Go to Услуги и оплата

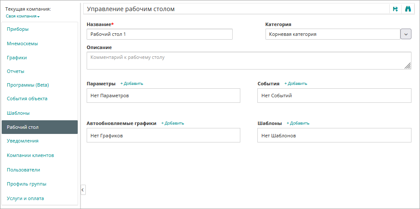coord(25,198)
